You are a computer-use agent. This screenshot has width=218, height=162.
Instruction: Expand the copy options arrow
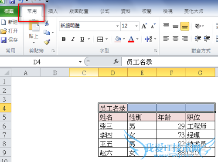coord(53,33)
